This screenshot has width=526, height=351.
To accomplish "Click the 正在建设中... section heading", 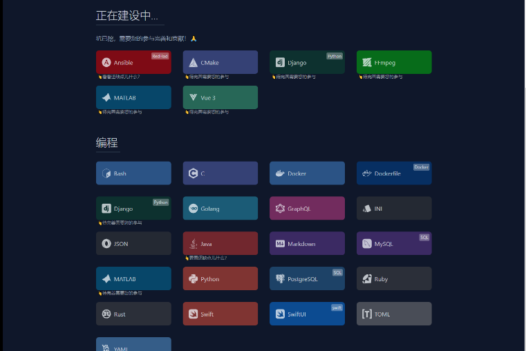I will point(126,16).
